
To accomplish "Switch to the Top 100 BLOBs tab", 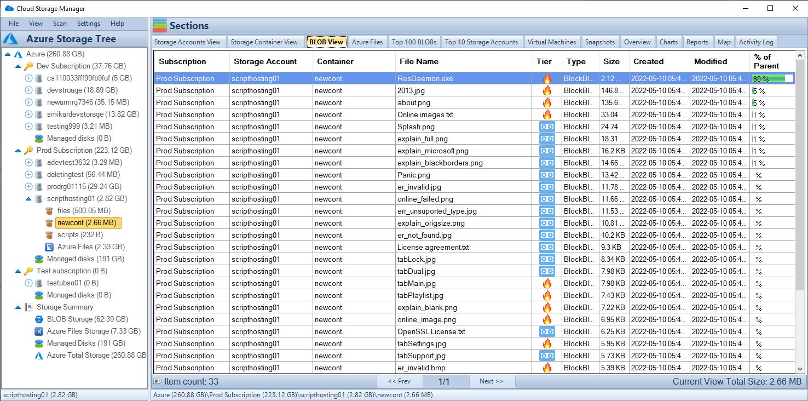I will [414, 42].
